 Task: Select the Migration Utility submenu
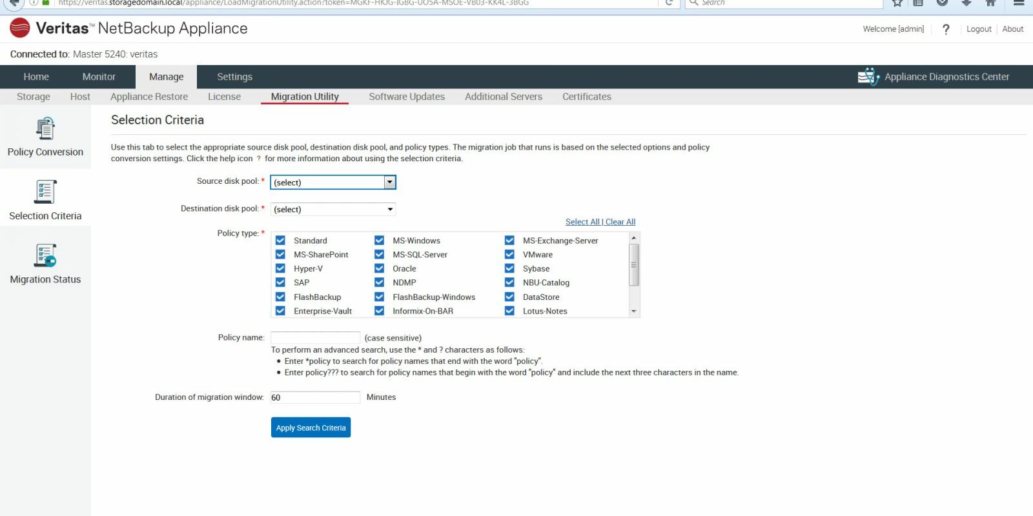[305, 97]
